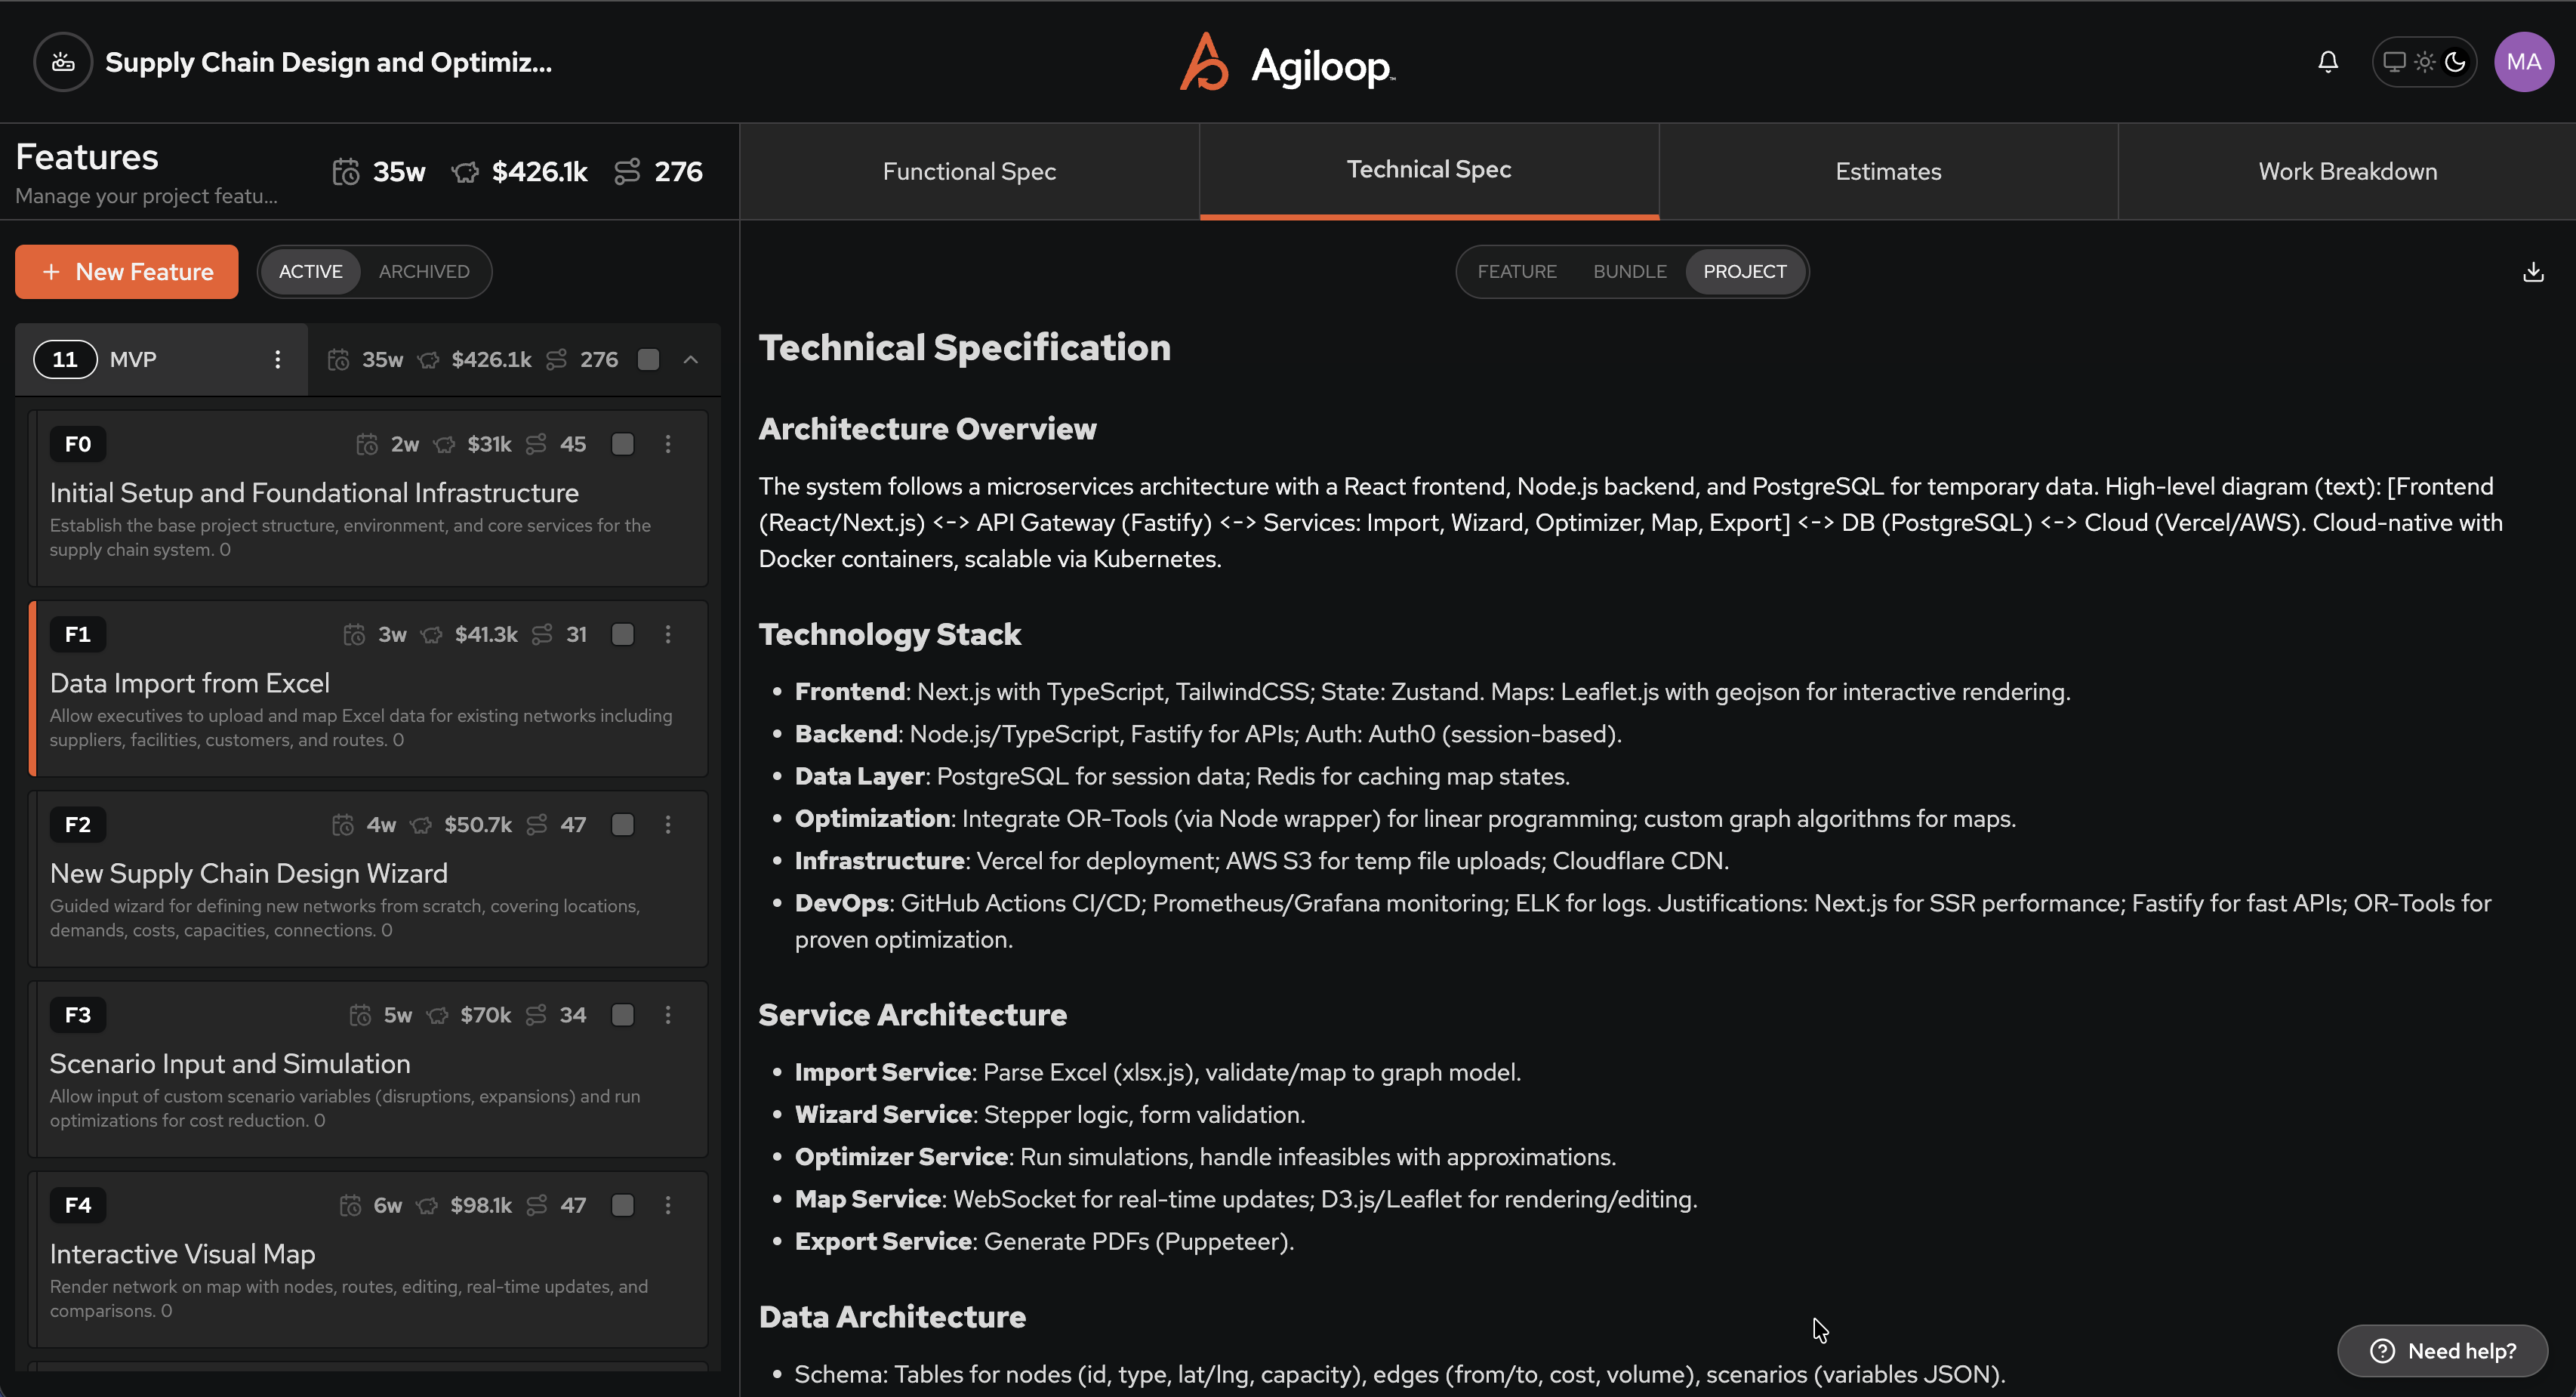Switch feature filter to ARCHIVED
The height and width of the screenshot is (1397, 2576).
424,271
